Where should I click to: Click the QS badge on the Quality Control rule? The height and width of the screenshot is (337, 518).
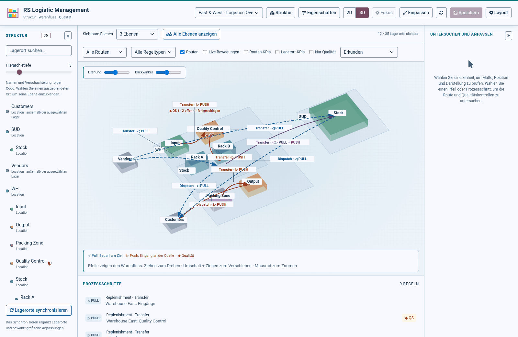pyautogui.click(x=409, y=318)
